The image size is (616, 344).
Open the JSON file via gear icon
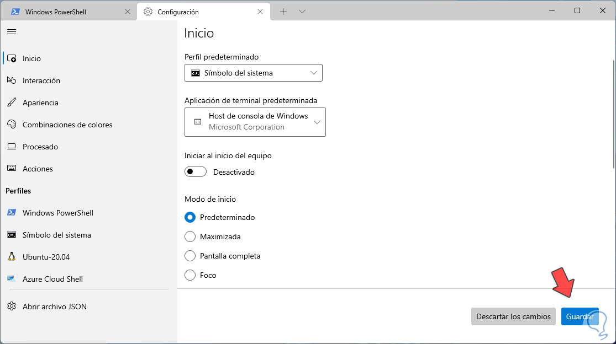click(x=54, y=307)
